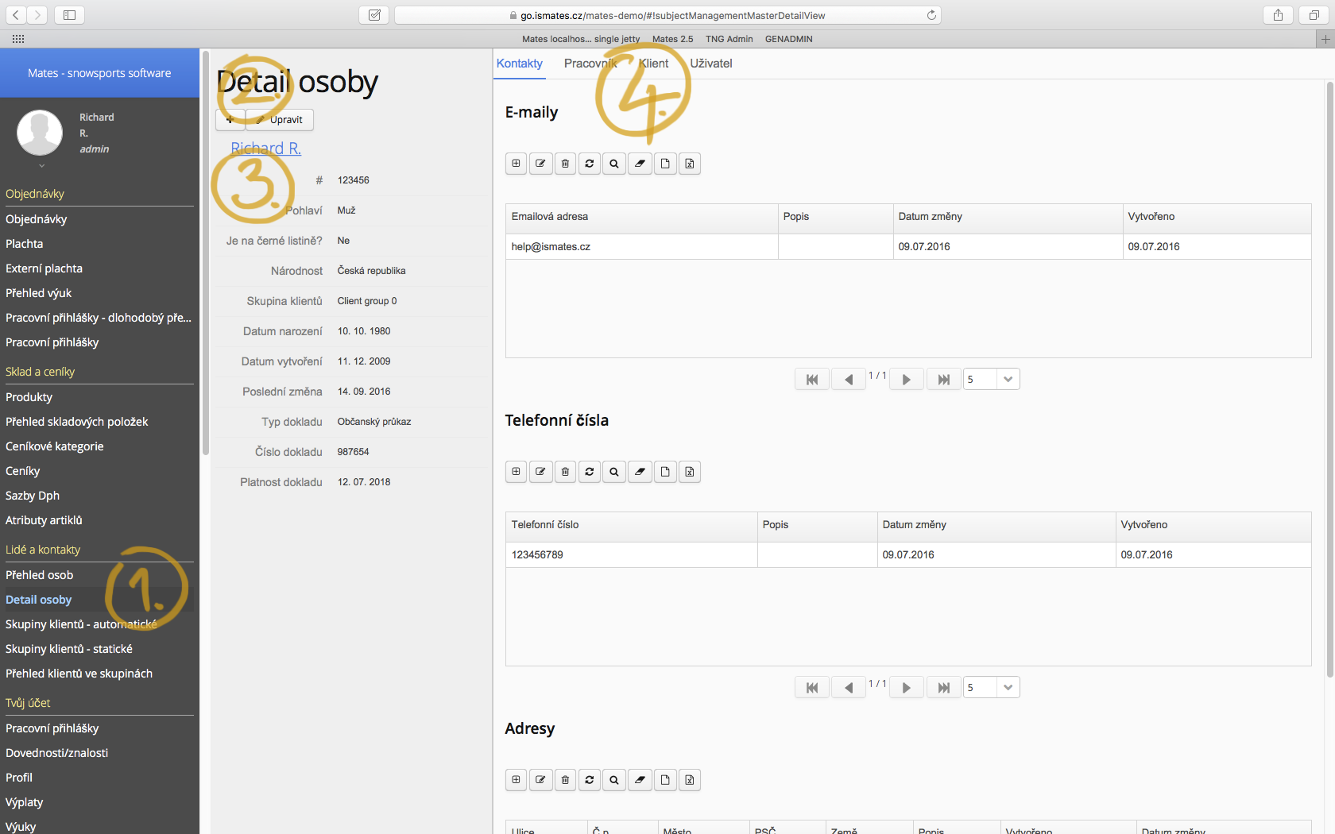Click the Safari address bar
The image size is (1335, 834).
(667, 15)
